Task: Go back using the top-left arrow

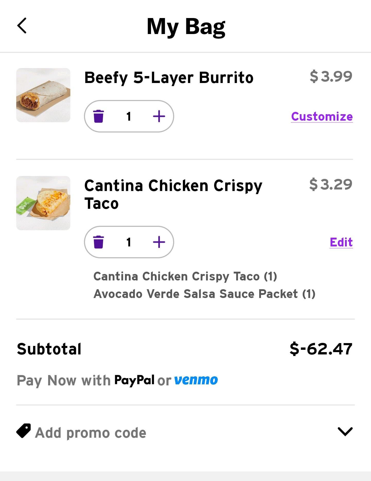Action: pyautogui.click(x=22, y=26)
